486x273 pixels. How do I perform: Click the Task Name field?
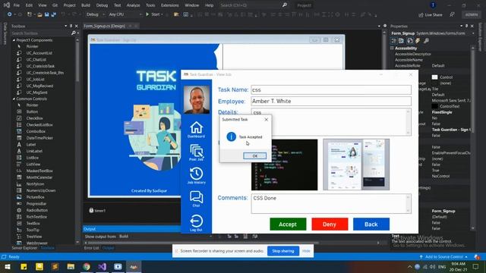pyautogui.click(x=331, y=89)
